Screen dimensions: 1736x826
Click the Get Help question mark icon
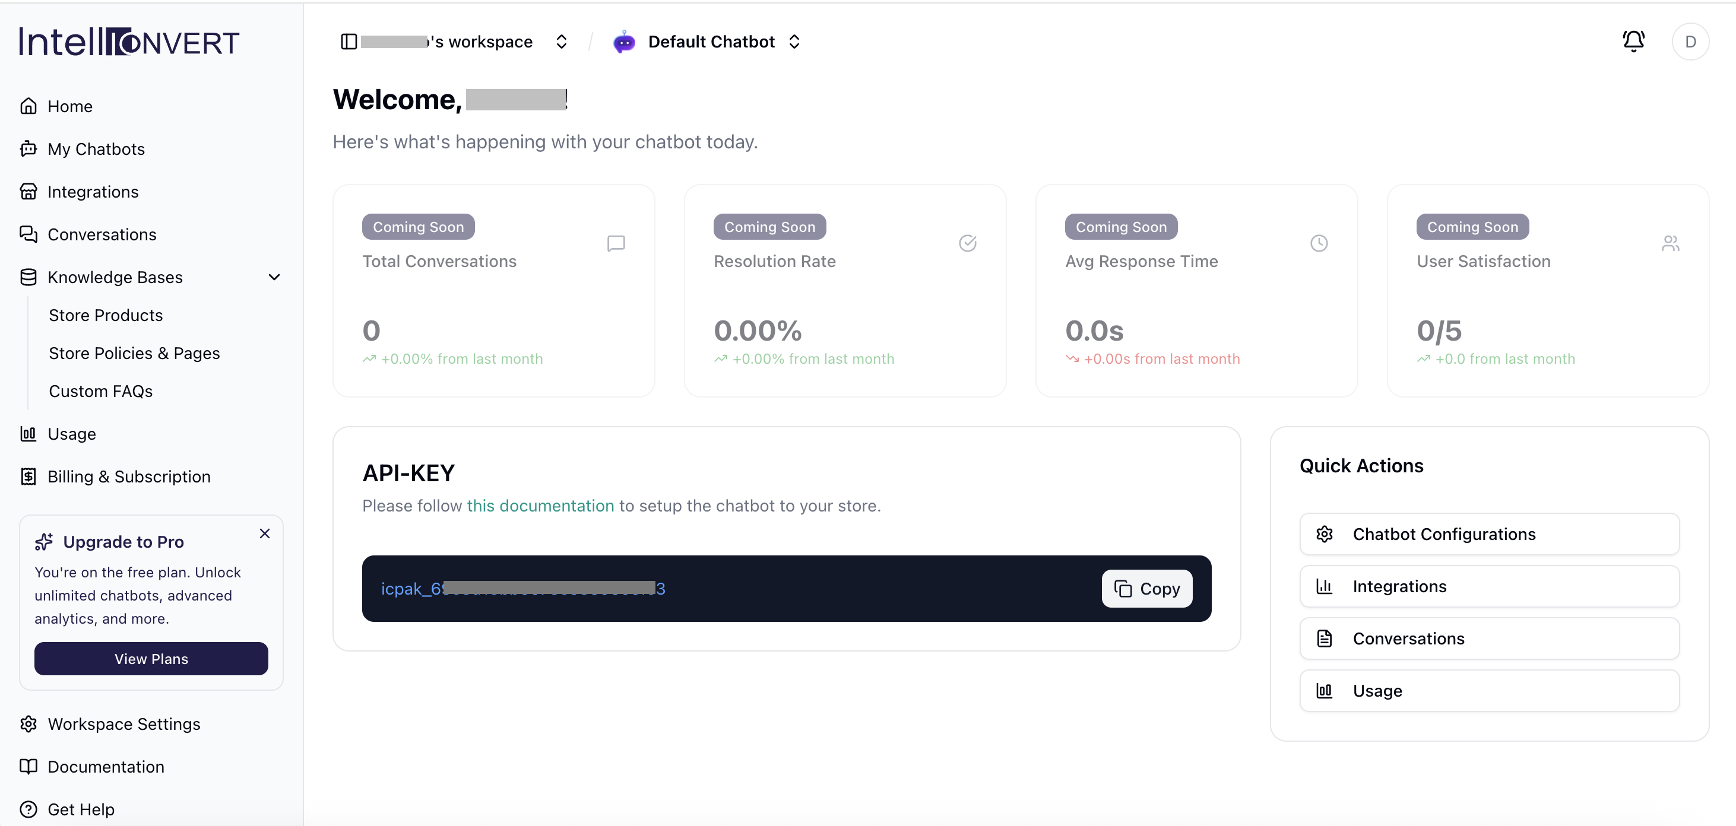[x=28, y=809]
